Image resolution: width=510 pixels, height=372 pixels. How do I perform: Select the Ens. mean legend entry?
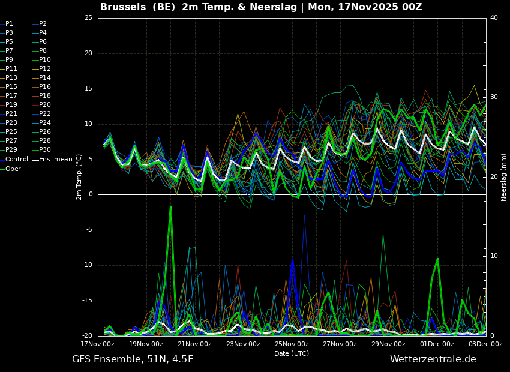tap(55, 160)
